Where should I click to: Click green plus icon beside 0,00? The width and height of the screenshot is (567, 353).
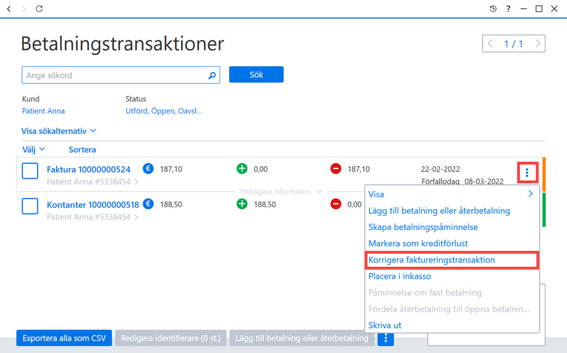(242, 169)
